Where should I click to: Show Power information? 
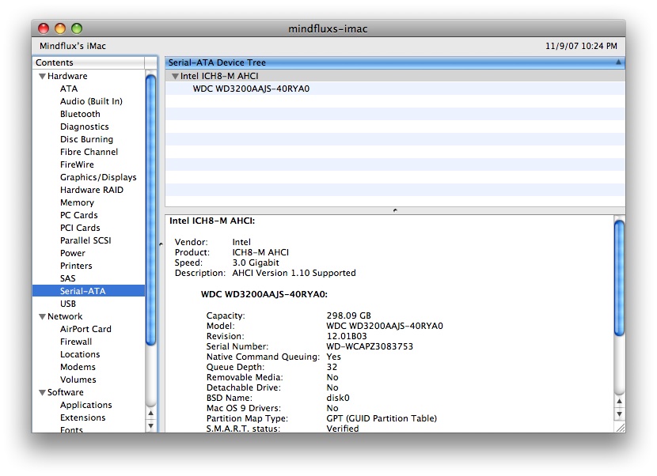pyautogui.click(x=73, y=253)
